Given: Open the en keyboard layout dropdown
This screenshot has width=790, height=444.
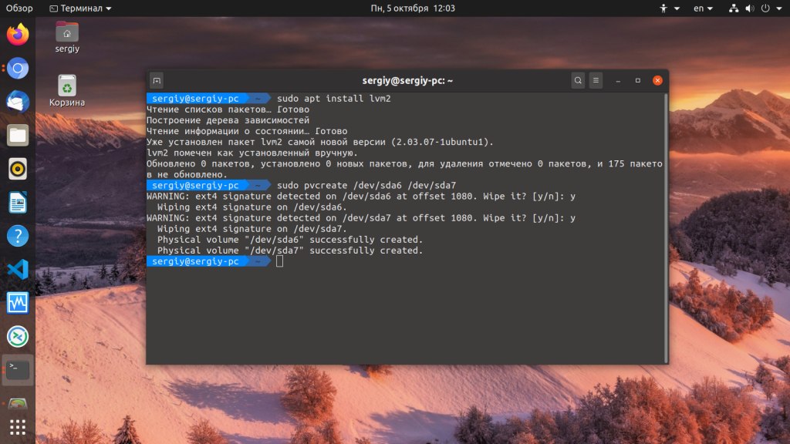Looking at the screenshot, I should pos(703,8).
